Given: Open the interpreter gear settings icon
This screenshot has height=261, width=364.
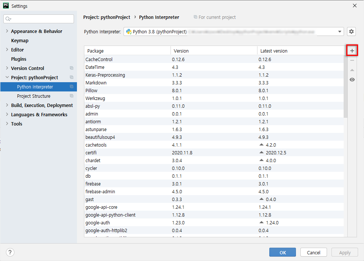Looking at the screenshot, I should pyautogui.click(x=351, y=31).
